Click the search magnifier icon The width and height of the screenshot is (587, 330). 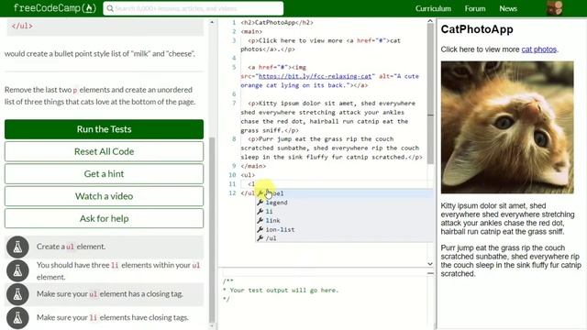point(110,8)
